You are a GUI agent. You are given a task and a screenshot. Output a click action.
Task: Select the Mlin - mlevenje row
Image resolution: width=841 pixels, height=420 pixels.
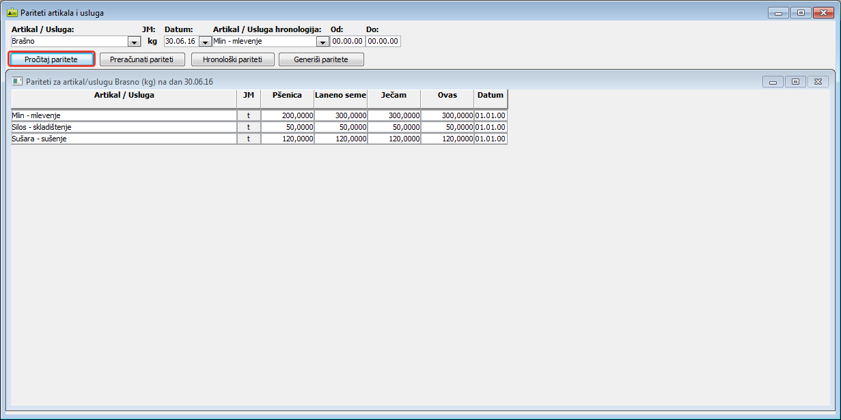(x=123, y=115)
